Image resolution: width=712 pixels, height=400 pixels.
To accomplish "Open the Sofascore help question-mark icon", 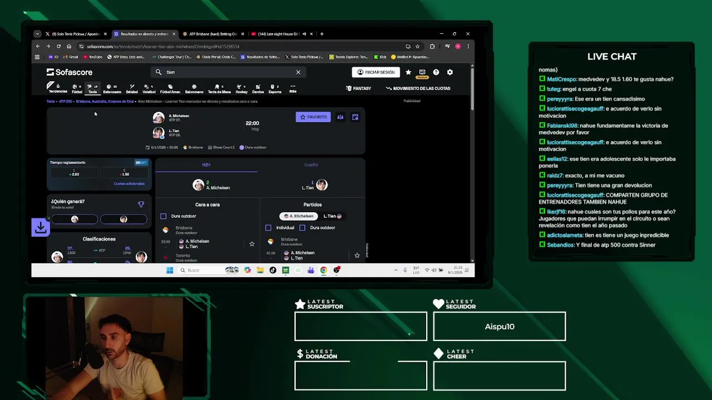I will point(436,72).
